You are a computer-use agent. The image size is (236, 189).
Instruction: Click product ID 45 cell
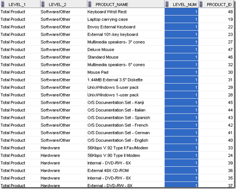pos(216,102)
